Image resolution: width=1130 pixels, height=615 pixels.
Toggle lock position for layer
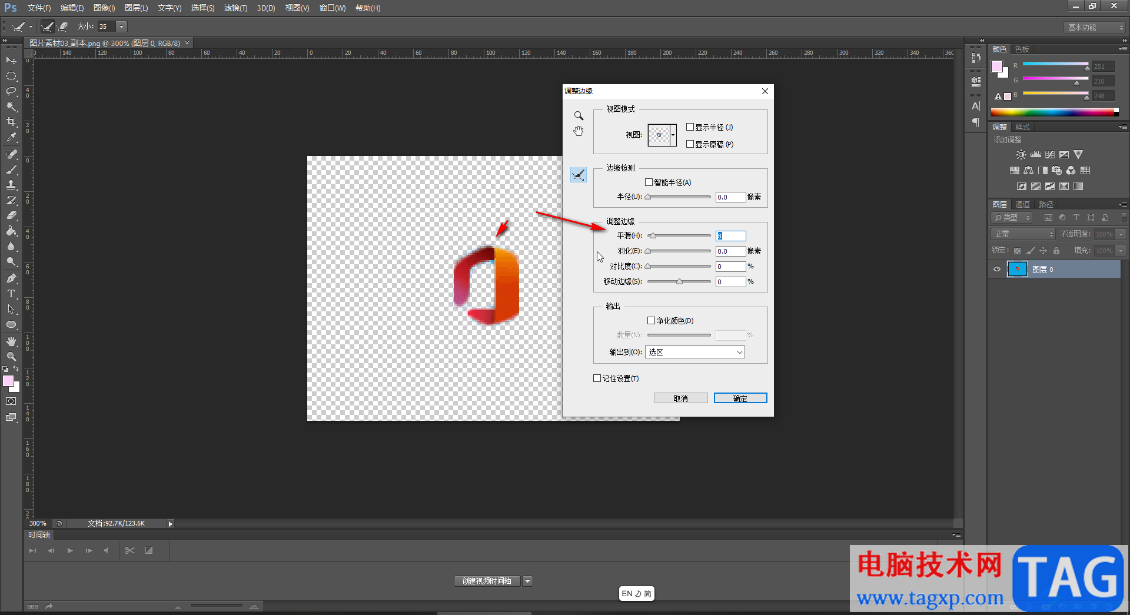coord(1043,251)
